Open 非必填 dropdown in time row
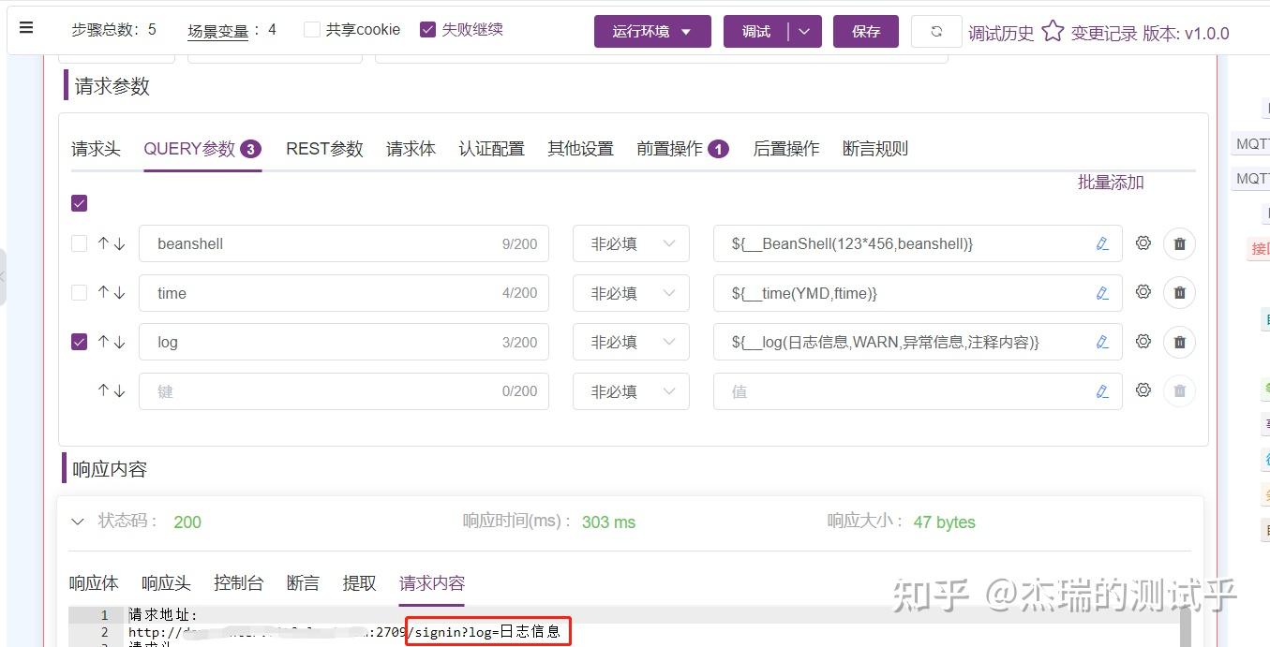Image resolution: width=1270 pixels, height=647 pixels. pos(631,293)
